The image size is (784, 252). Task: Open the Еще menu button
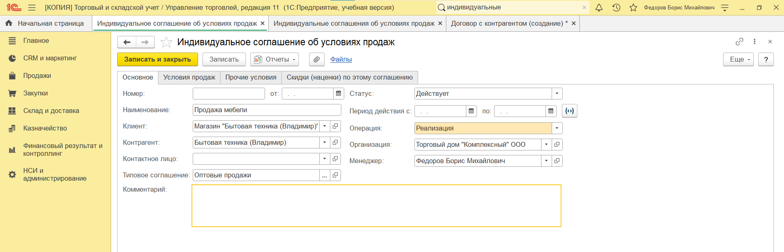pyautogui.click(x=738, y=59)
